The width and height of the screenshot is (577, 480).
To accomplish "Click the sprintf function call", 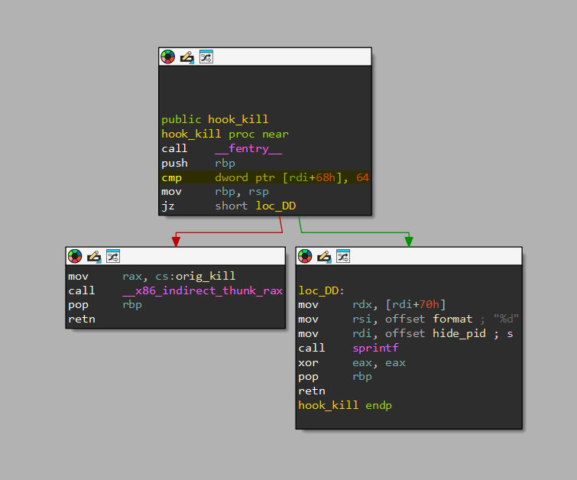I will 375,348.
